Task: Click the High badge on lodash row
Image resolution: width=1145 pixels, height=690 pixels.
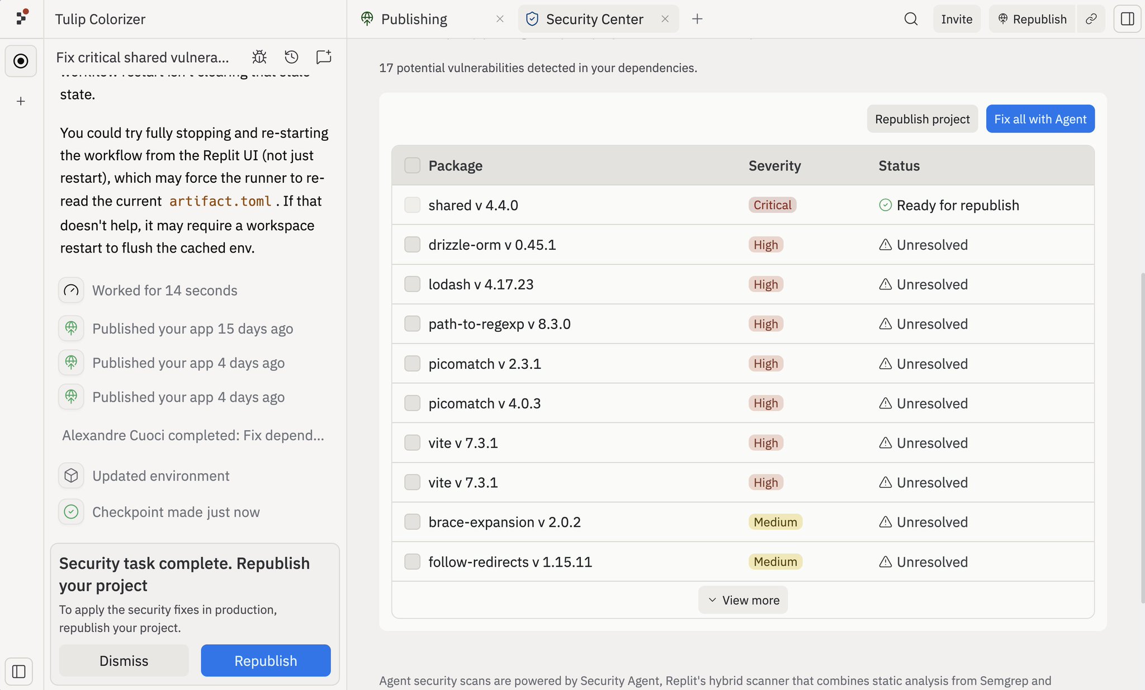Action: [765, 284]
